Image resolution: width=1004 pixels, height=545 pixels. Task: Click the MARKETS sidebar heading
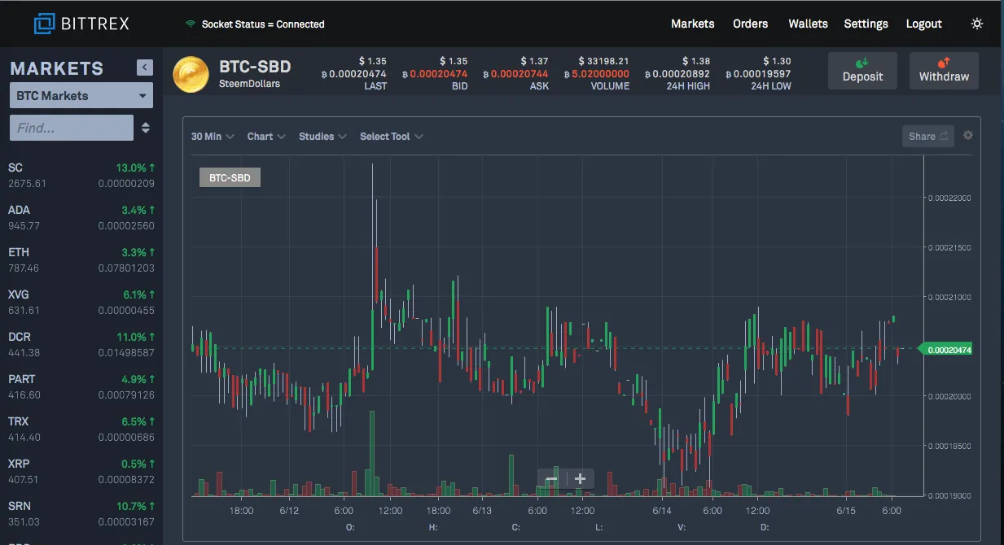[57, 68]
